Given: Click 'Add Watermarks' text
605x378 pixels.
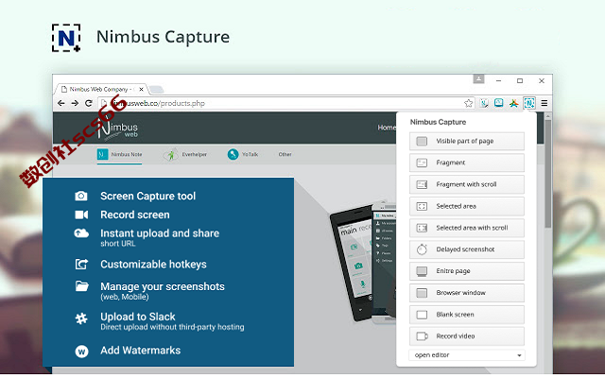Looking at the screenshot, I should pos(141,351).
